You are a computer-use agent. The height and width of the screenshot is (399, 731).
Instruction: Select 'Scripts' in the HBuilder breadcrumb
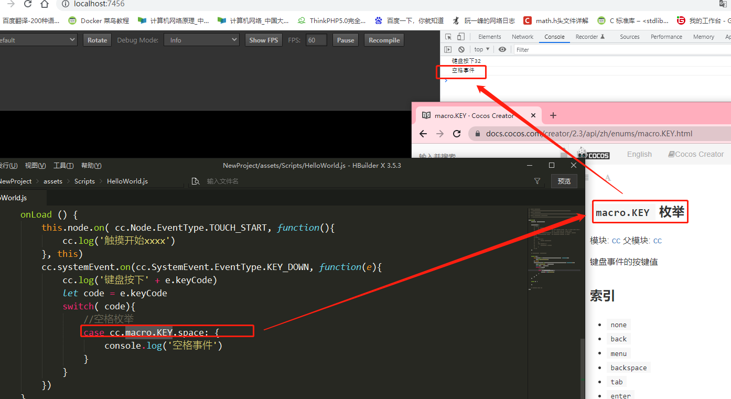click(x=84, y=181)
